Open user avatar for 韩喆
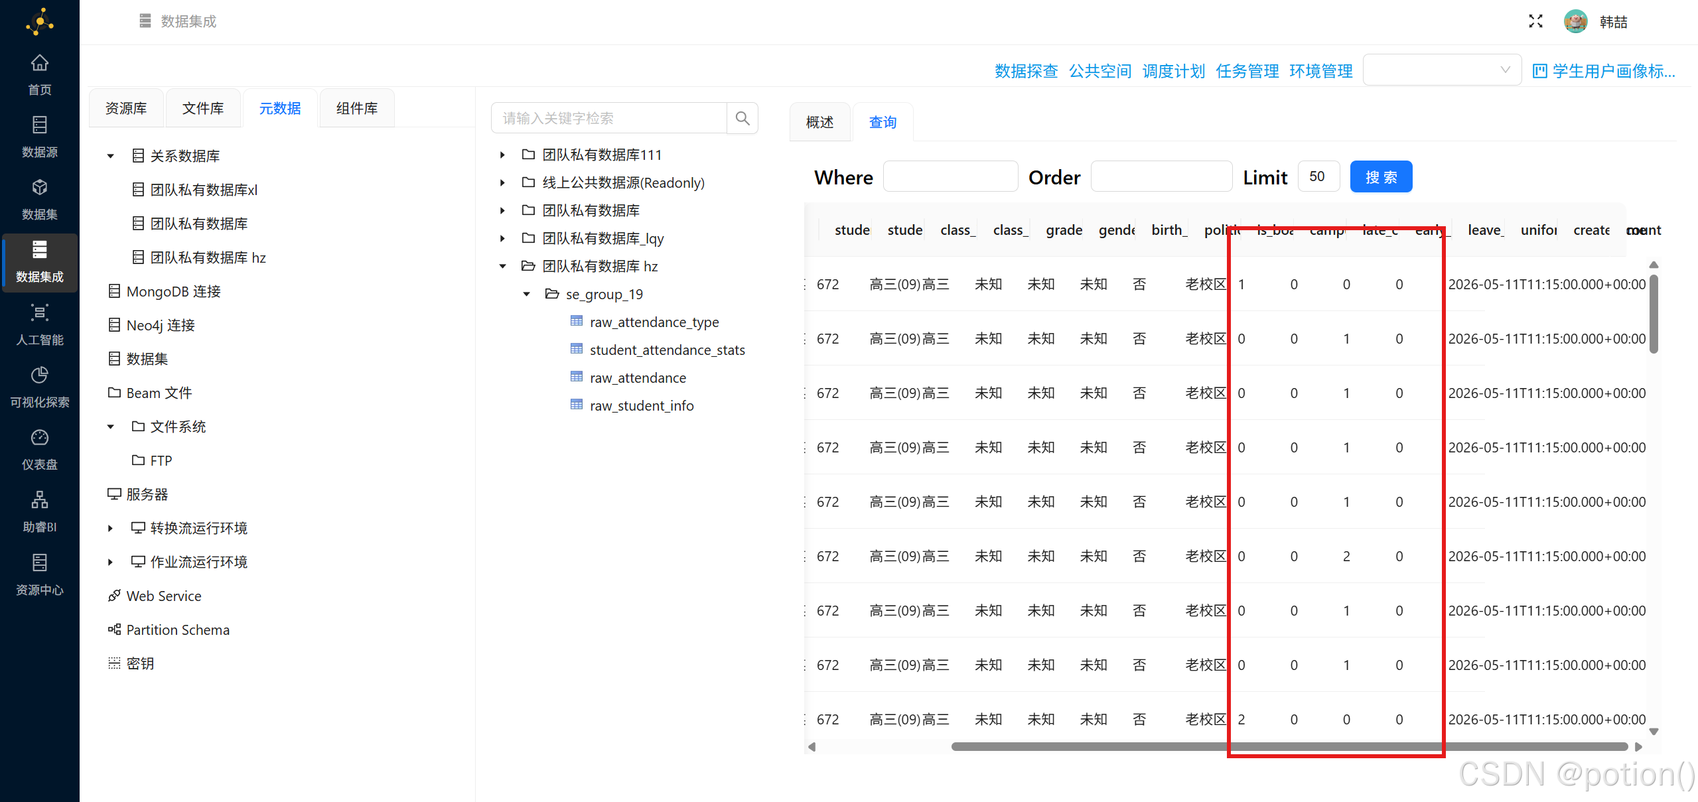 coord(1575,21)
